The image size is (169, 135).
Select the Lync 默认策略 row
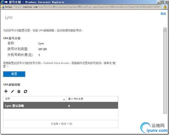pos(60,105)
